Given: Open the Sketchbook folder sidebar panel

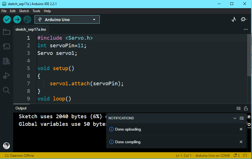Looking at the screenshot, I should tap(6, 32).
